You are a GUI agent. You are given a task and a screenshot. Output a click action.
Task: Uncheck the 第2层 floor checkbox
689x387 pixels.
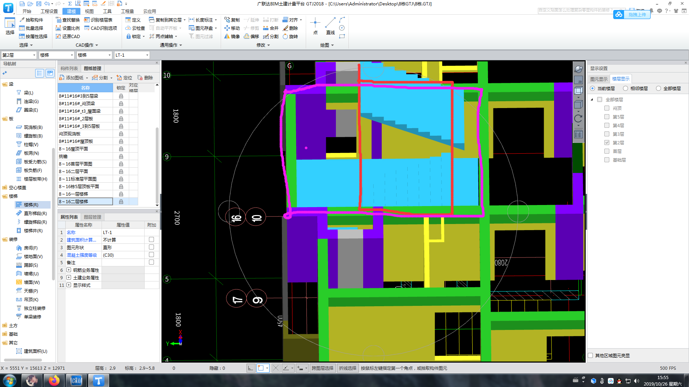coord(607,143)
